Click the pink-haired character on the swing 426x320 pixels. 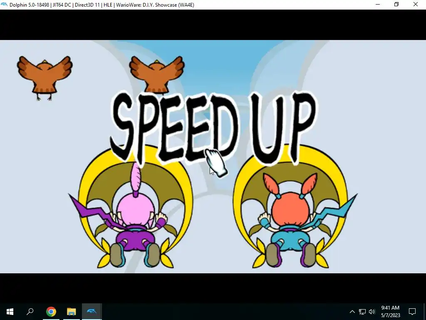coord(135,215)
